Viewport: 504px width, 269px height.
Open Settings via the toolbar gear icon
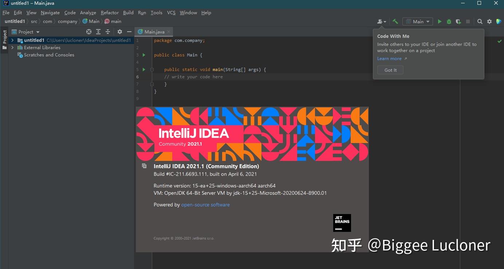point(489,21)
